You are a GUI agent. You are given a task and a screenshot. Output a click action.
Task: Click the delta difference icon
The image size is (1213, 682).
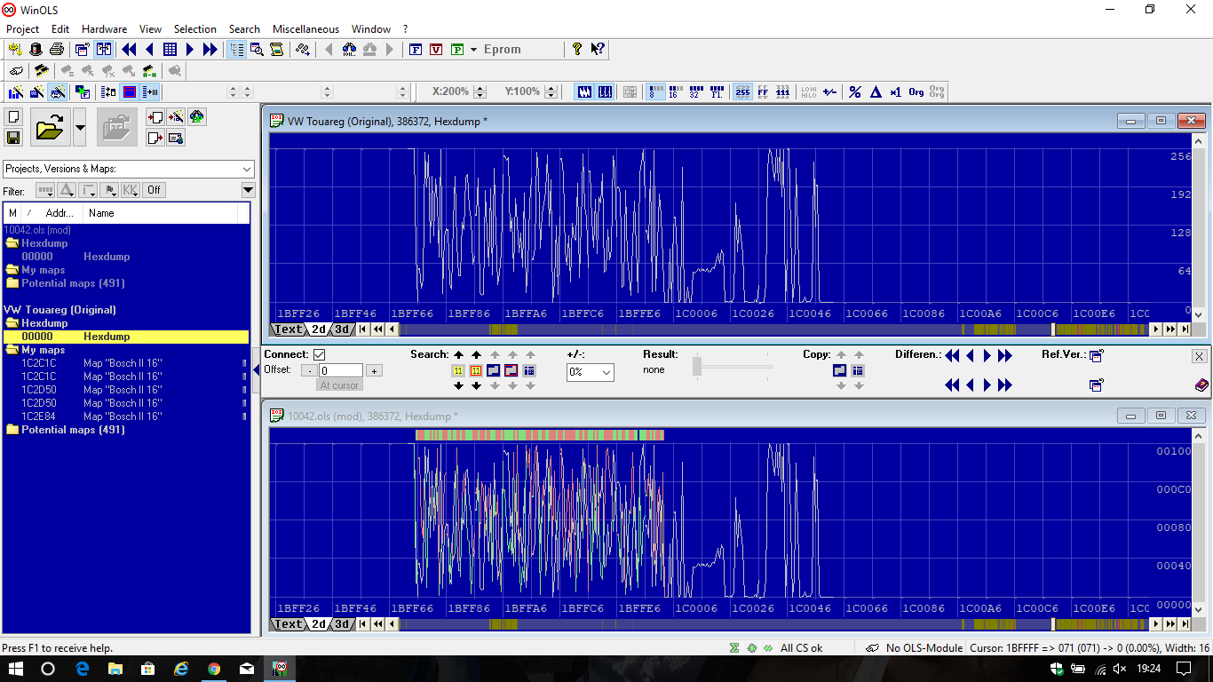coord(876,91)
